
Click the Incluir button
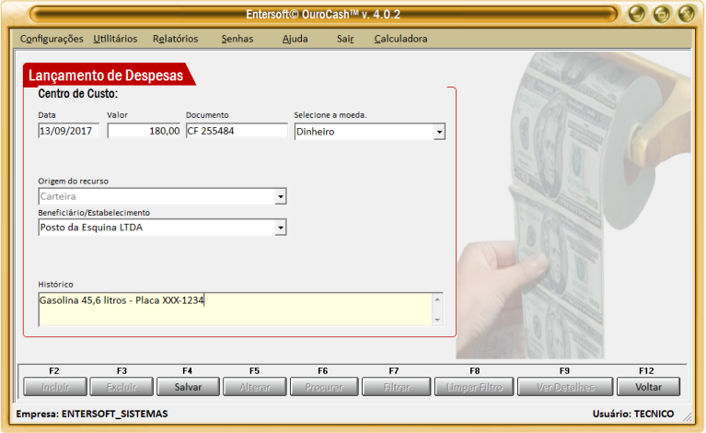[55, 387]
